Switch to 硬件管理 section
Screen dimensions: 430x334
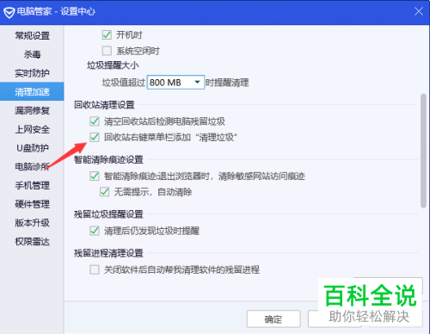pos(32,204)
